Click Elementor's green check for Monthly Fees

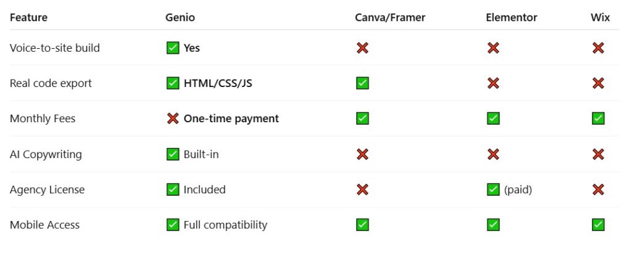493,119
